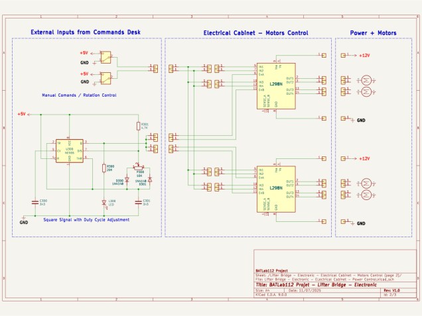Click the 'Manual Comands / Rotation Control' text
Viewport: 422px width, 316px height.
(78, 95)
